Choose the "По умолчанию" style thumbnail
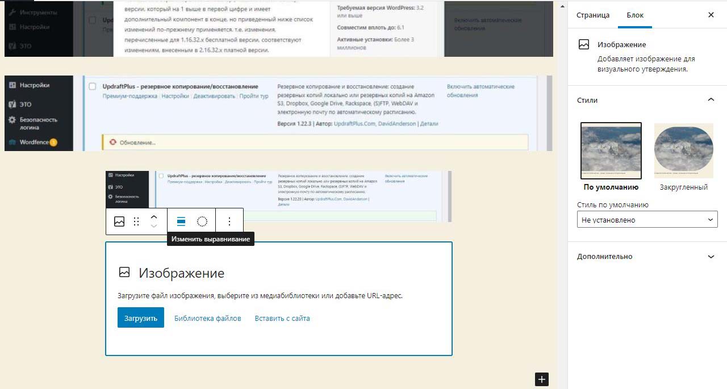727x389 pixels. 611,151
